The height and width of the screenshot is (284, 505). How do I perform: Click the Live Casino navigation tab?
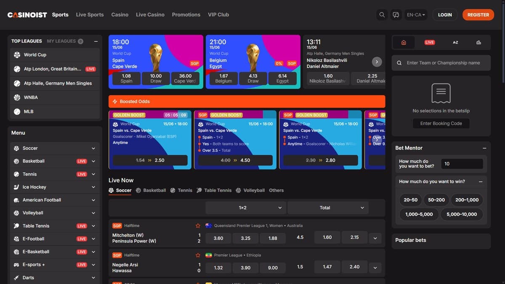[x=150, y=15]
